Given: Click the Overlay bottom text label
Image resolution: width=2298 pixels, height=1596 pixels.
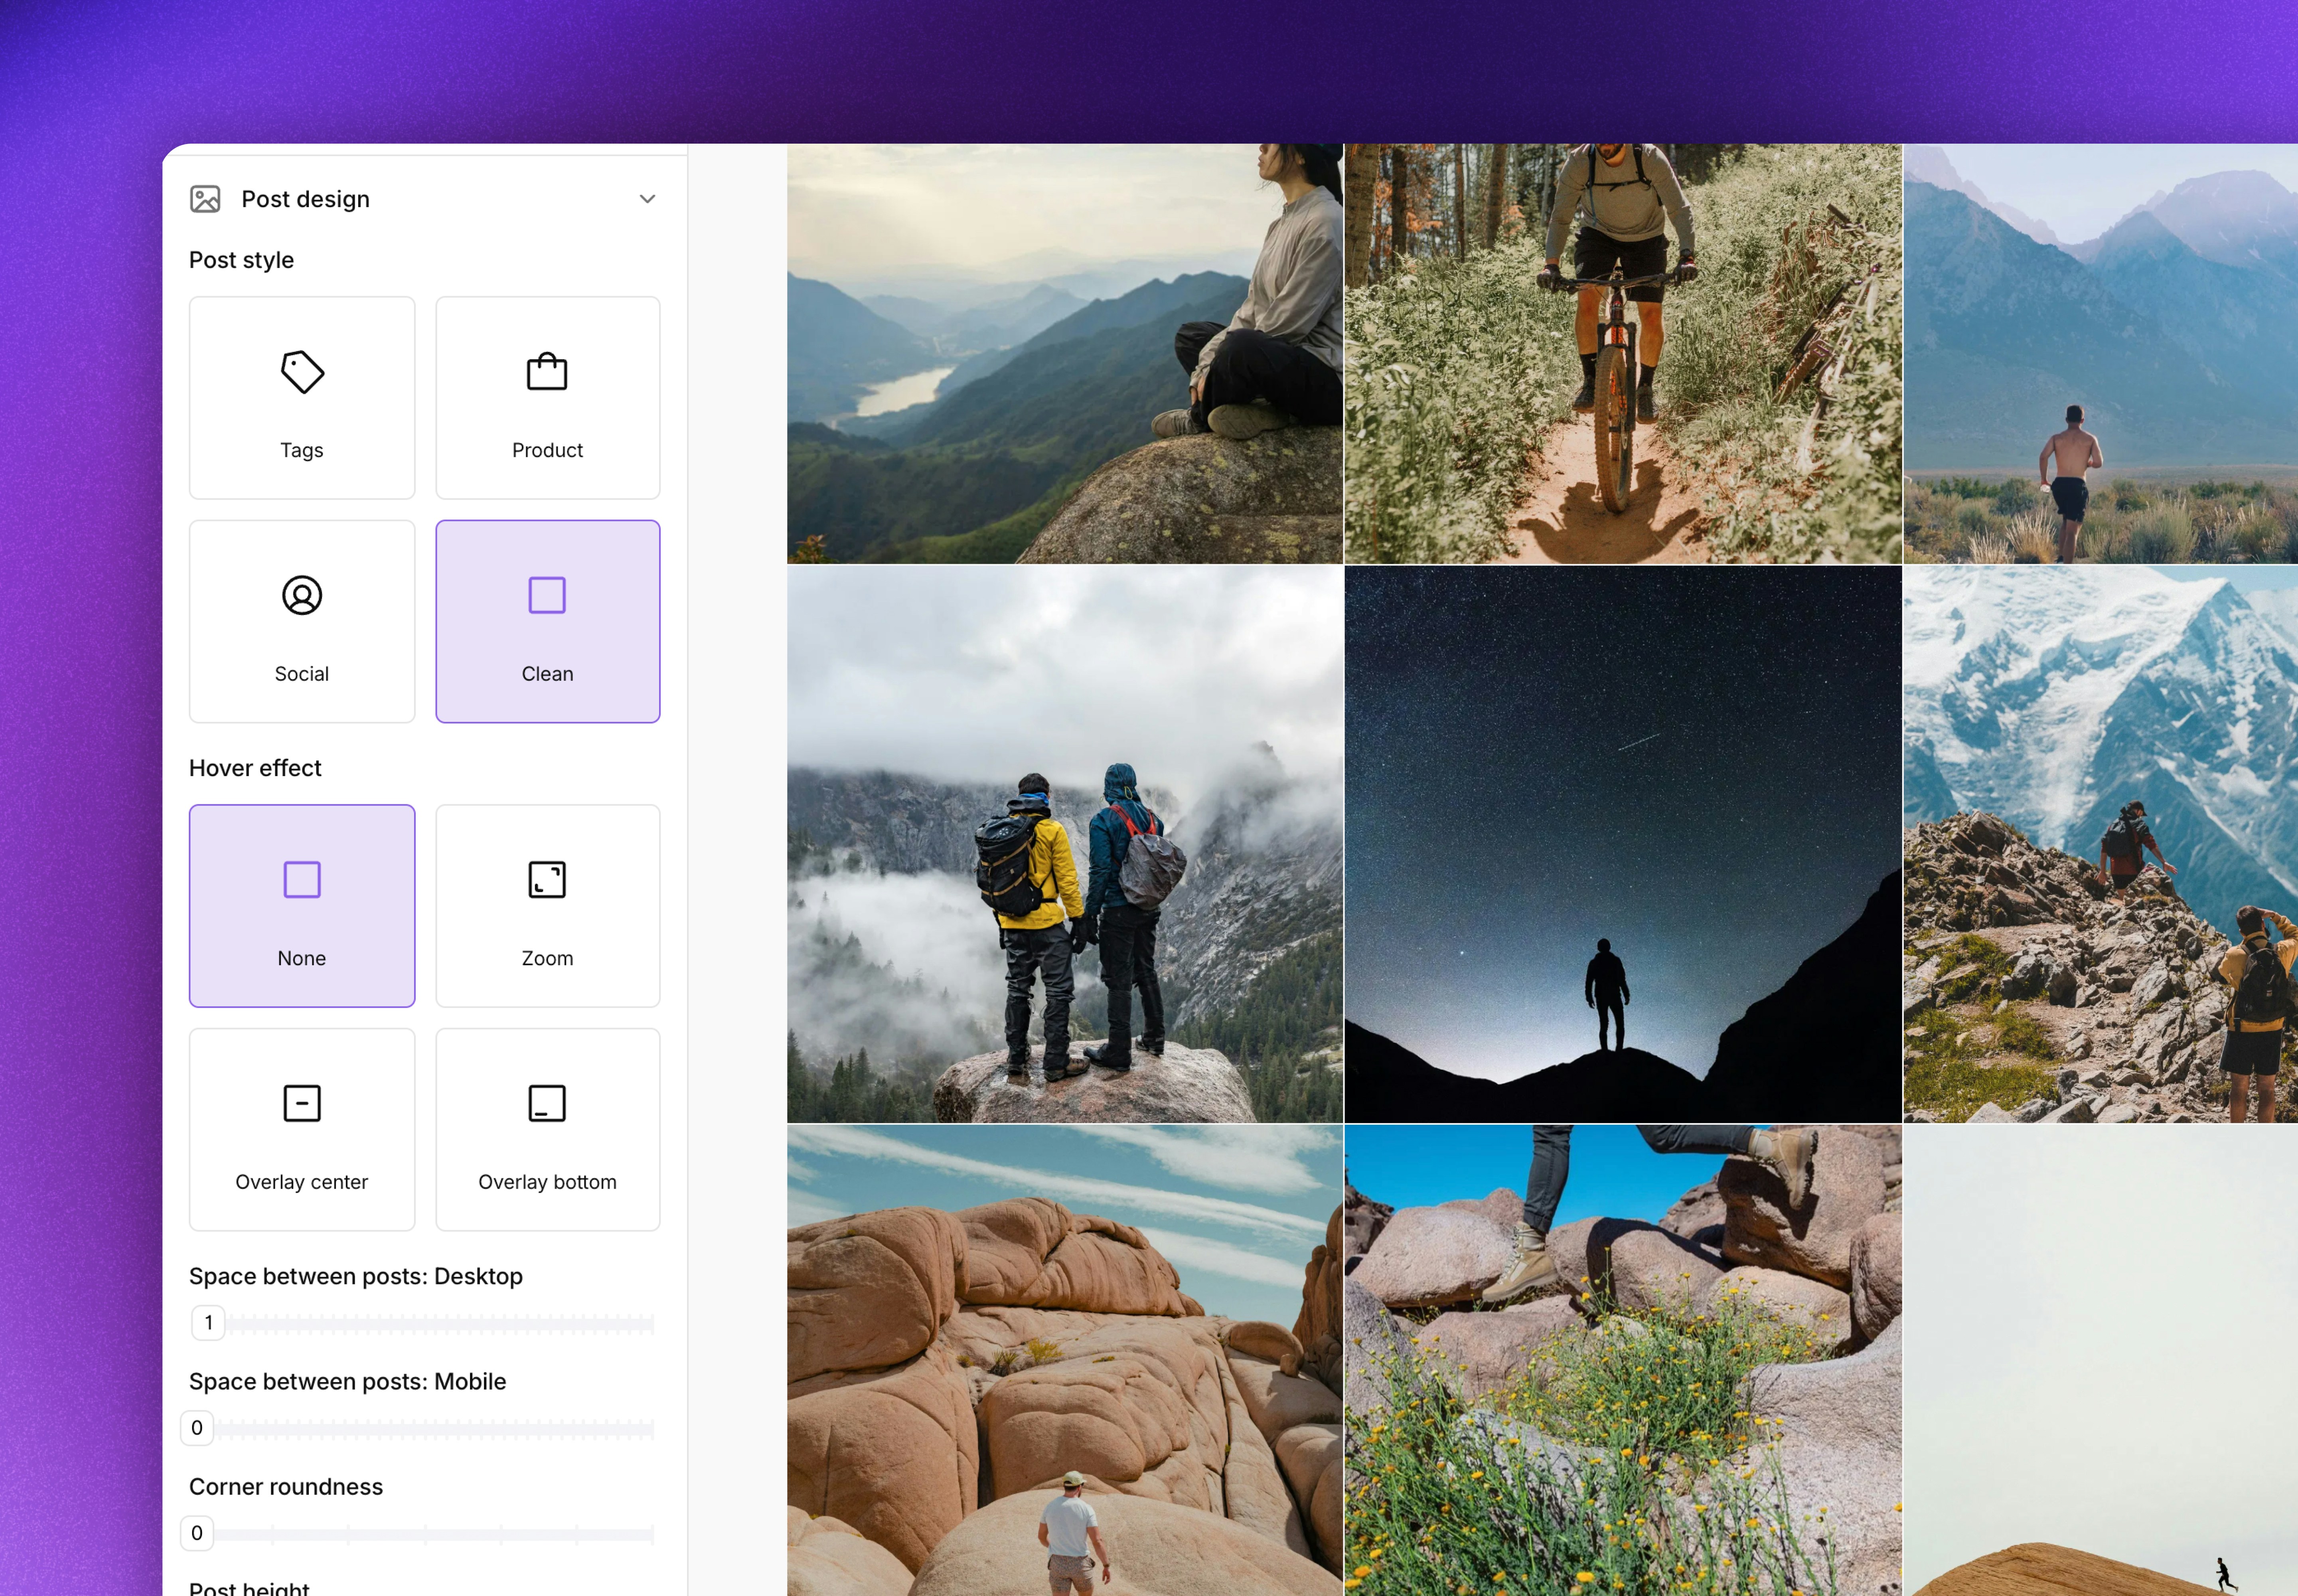Looking at the screenshot, I should tap(547, 1182).
